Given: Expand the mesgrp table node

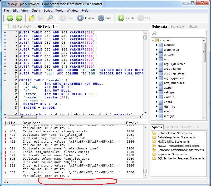Looking at the screenshot, I should point(157,116).
